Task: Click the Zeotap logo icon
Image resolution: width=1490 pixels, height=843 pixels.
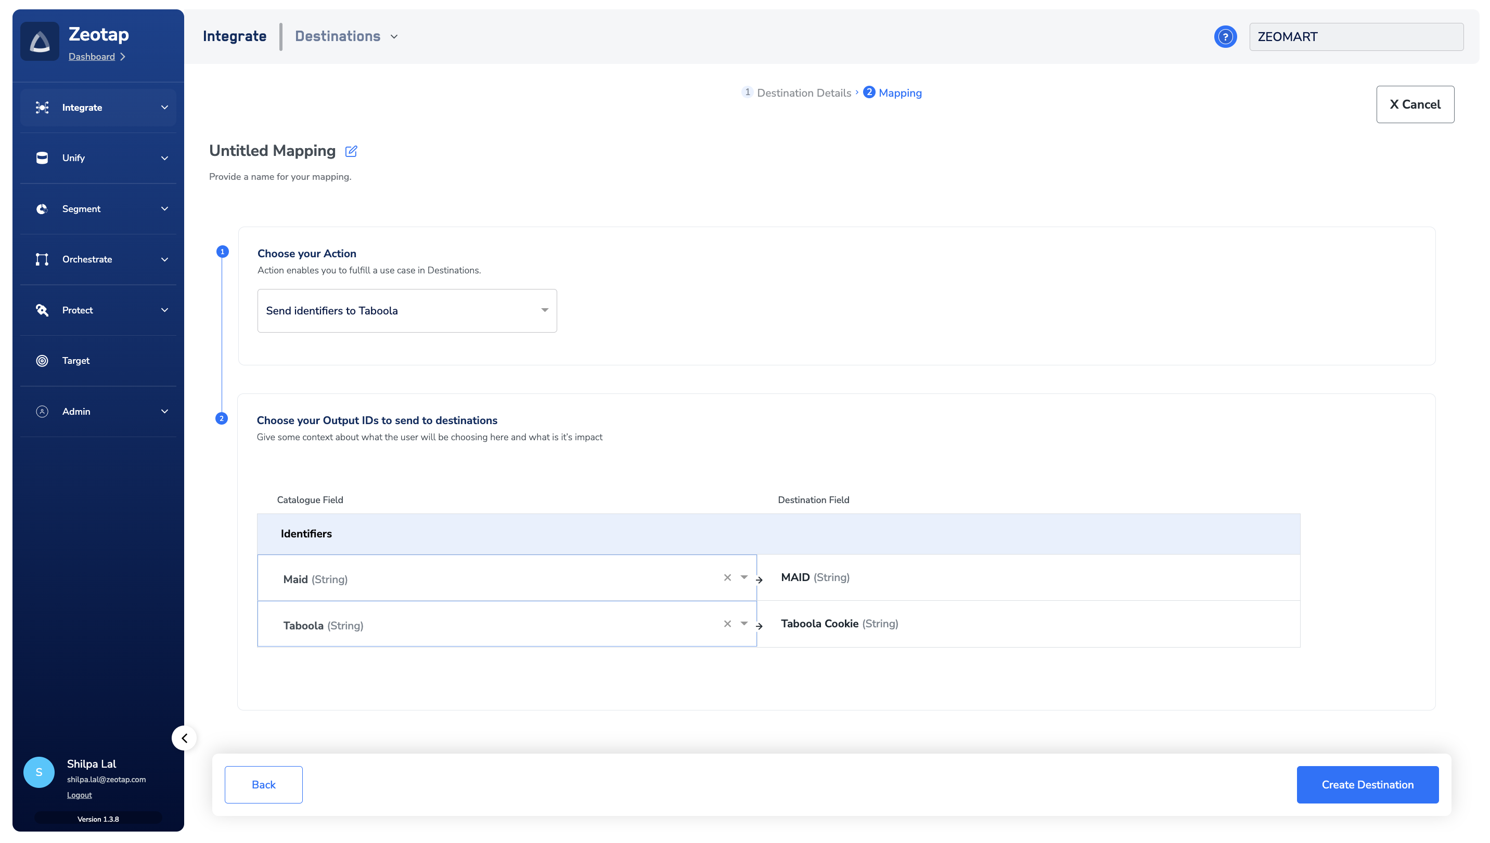Action: tap(40, 42)
